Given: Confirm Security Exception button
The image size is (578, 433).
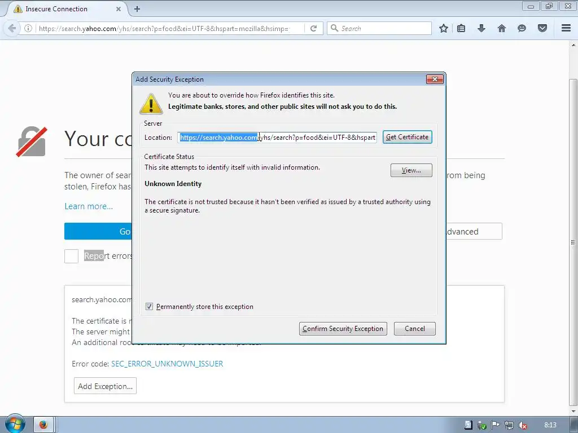Looking at the screenshot, I should [343, 329].
